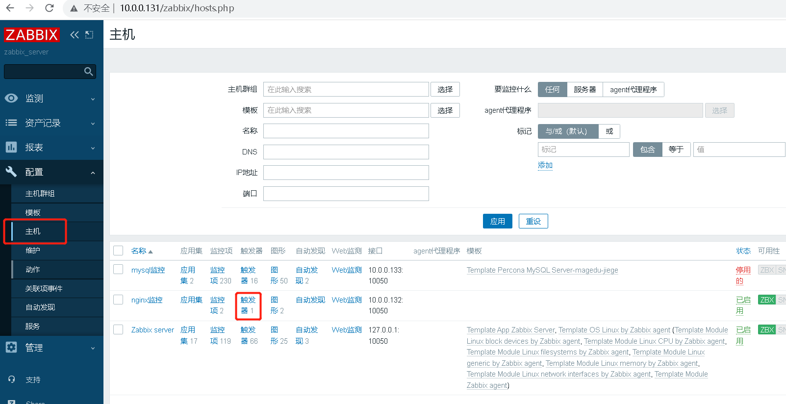Viewport: 786px width, 404px height.
Task: Click the 名称 filter input field
Action: (346, 131)
